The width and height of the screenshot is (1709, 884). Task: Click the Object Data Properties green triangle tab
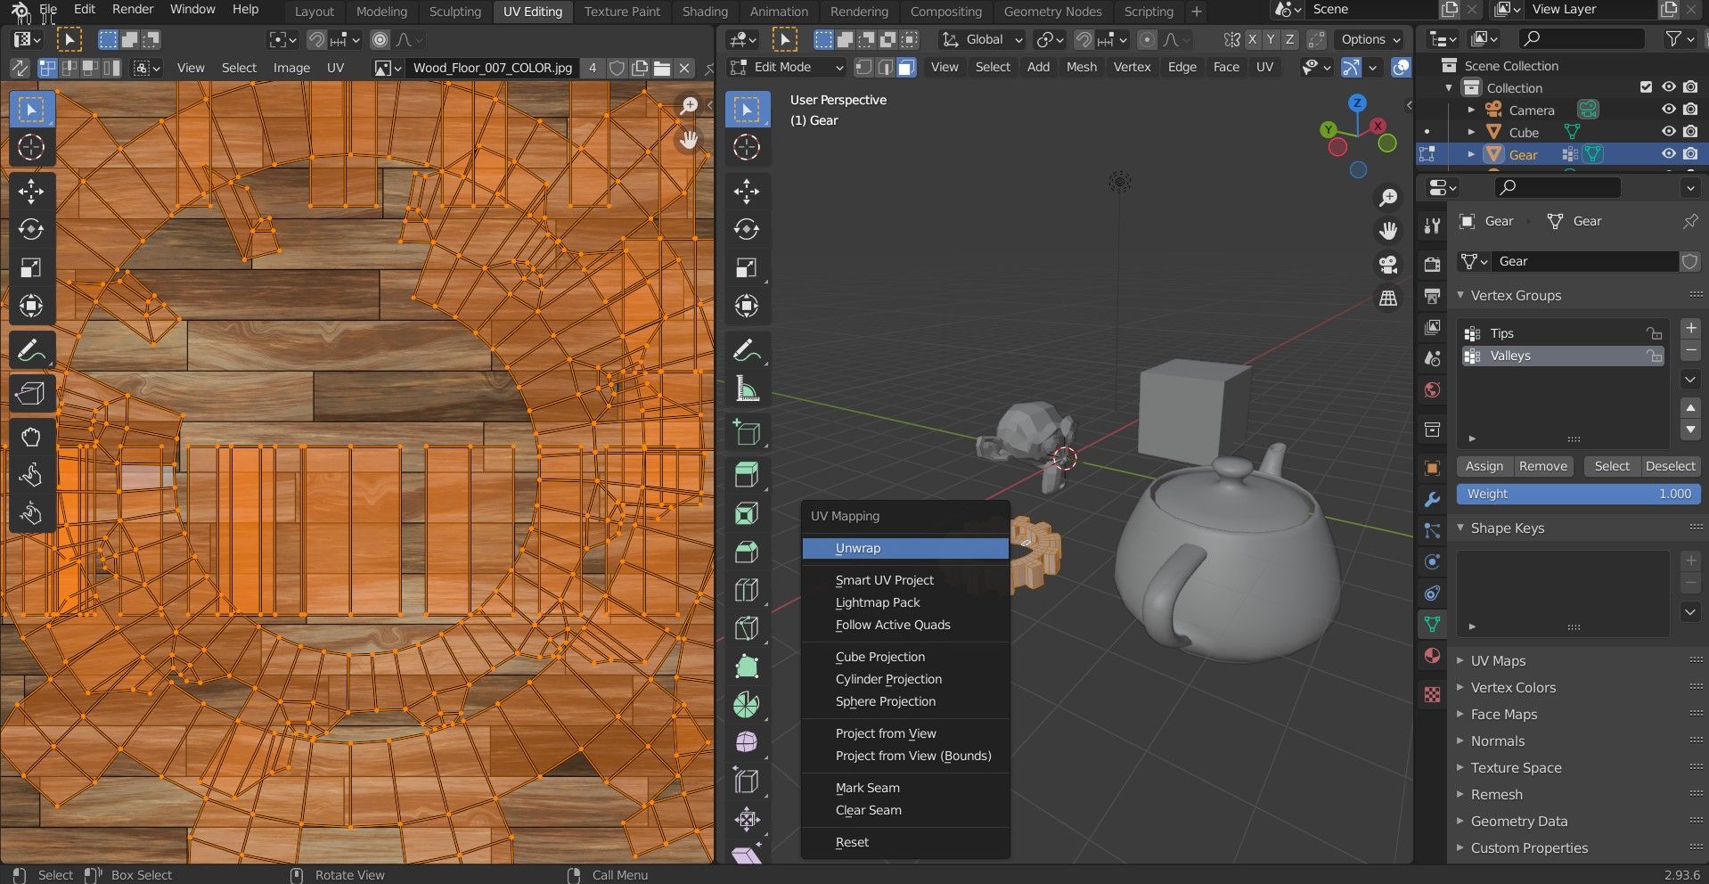click(x=1432, y=624)
